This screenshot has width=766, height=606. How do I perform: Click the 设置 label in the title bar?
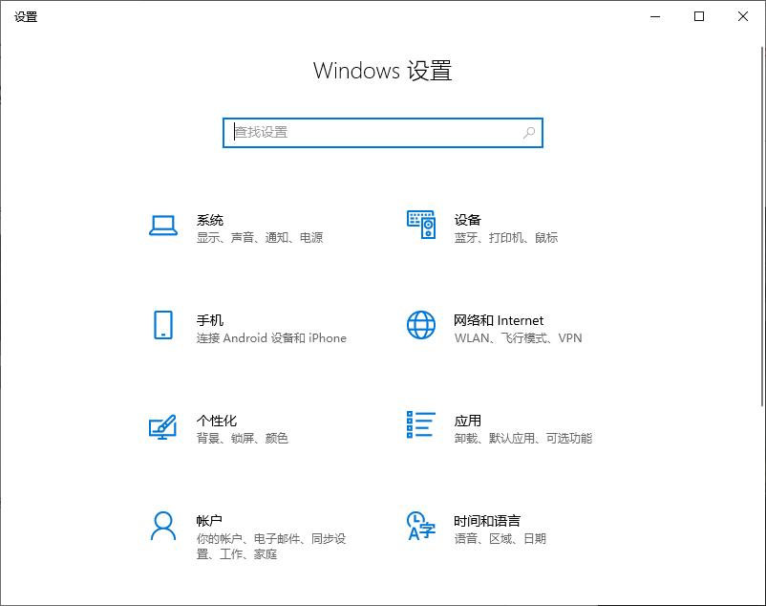tap(26, 16)
